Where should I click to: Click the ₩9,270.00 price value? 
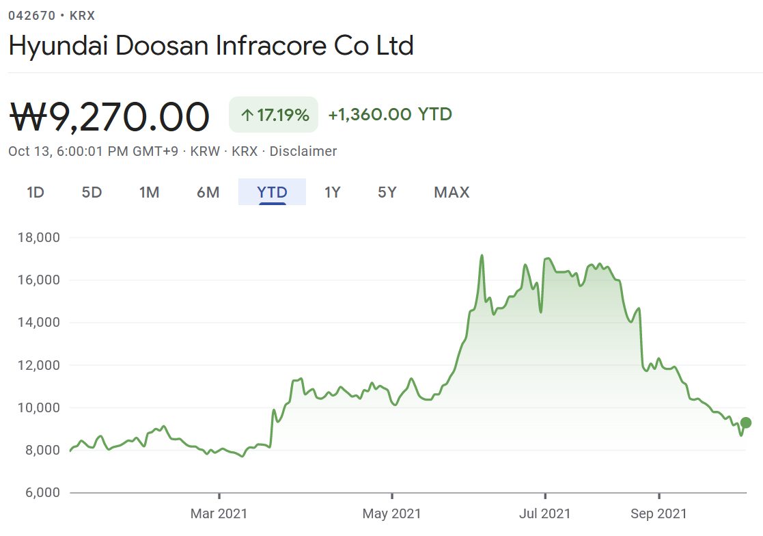coord(109,117)
